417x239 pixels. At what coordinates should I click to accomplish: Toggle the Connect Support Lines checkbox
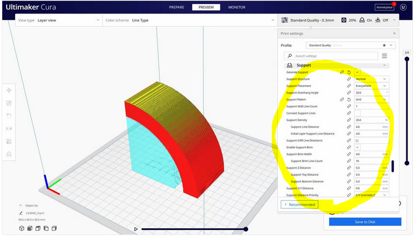coord(358,113)
